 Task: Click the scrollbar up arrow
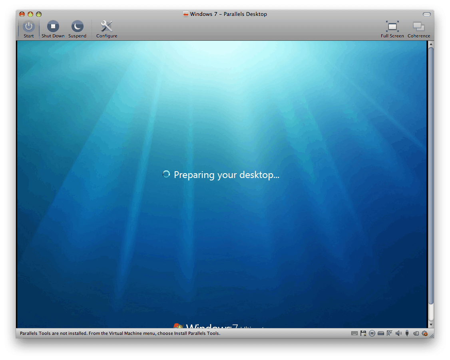click(x=431, y=44)
